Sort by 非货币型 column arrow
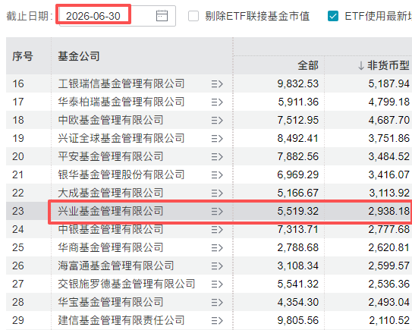412x330 pixels. (x=361, y=66)
